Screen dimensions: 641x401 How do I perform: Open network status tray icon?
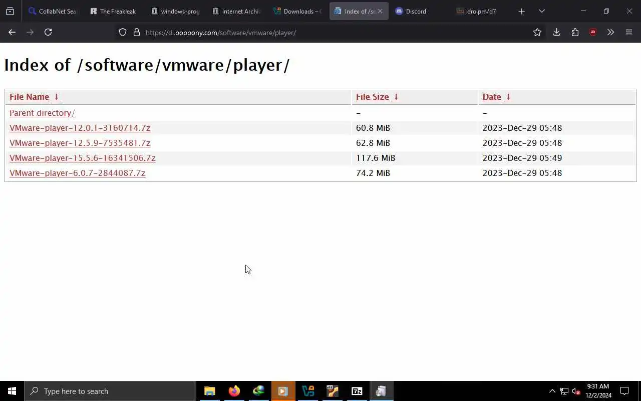pyautogui.click(x=564, y=391)
